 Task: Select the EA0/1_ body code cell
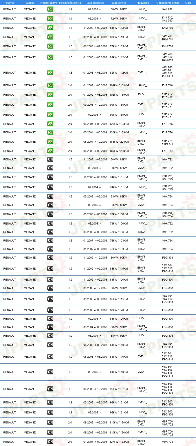coord(142,95)
